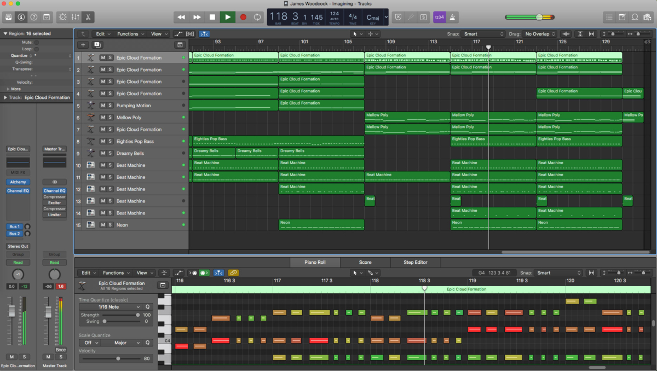The width and height of the screenshot is (657, 371).
Task: Toggle the Loop checkbox in Region inspector
Action: (36, 49)
